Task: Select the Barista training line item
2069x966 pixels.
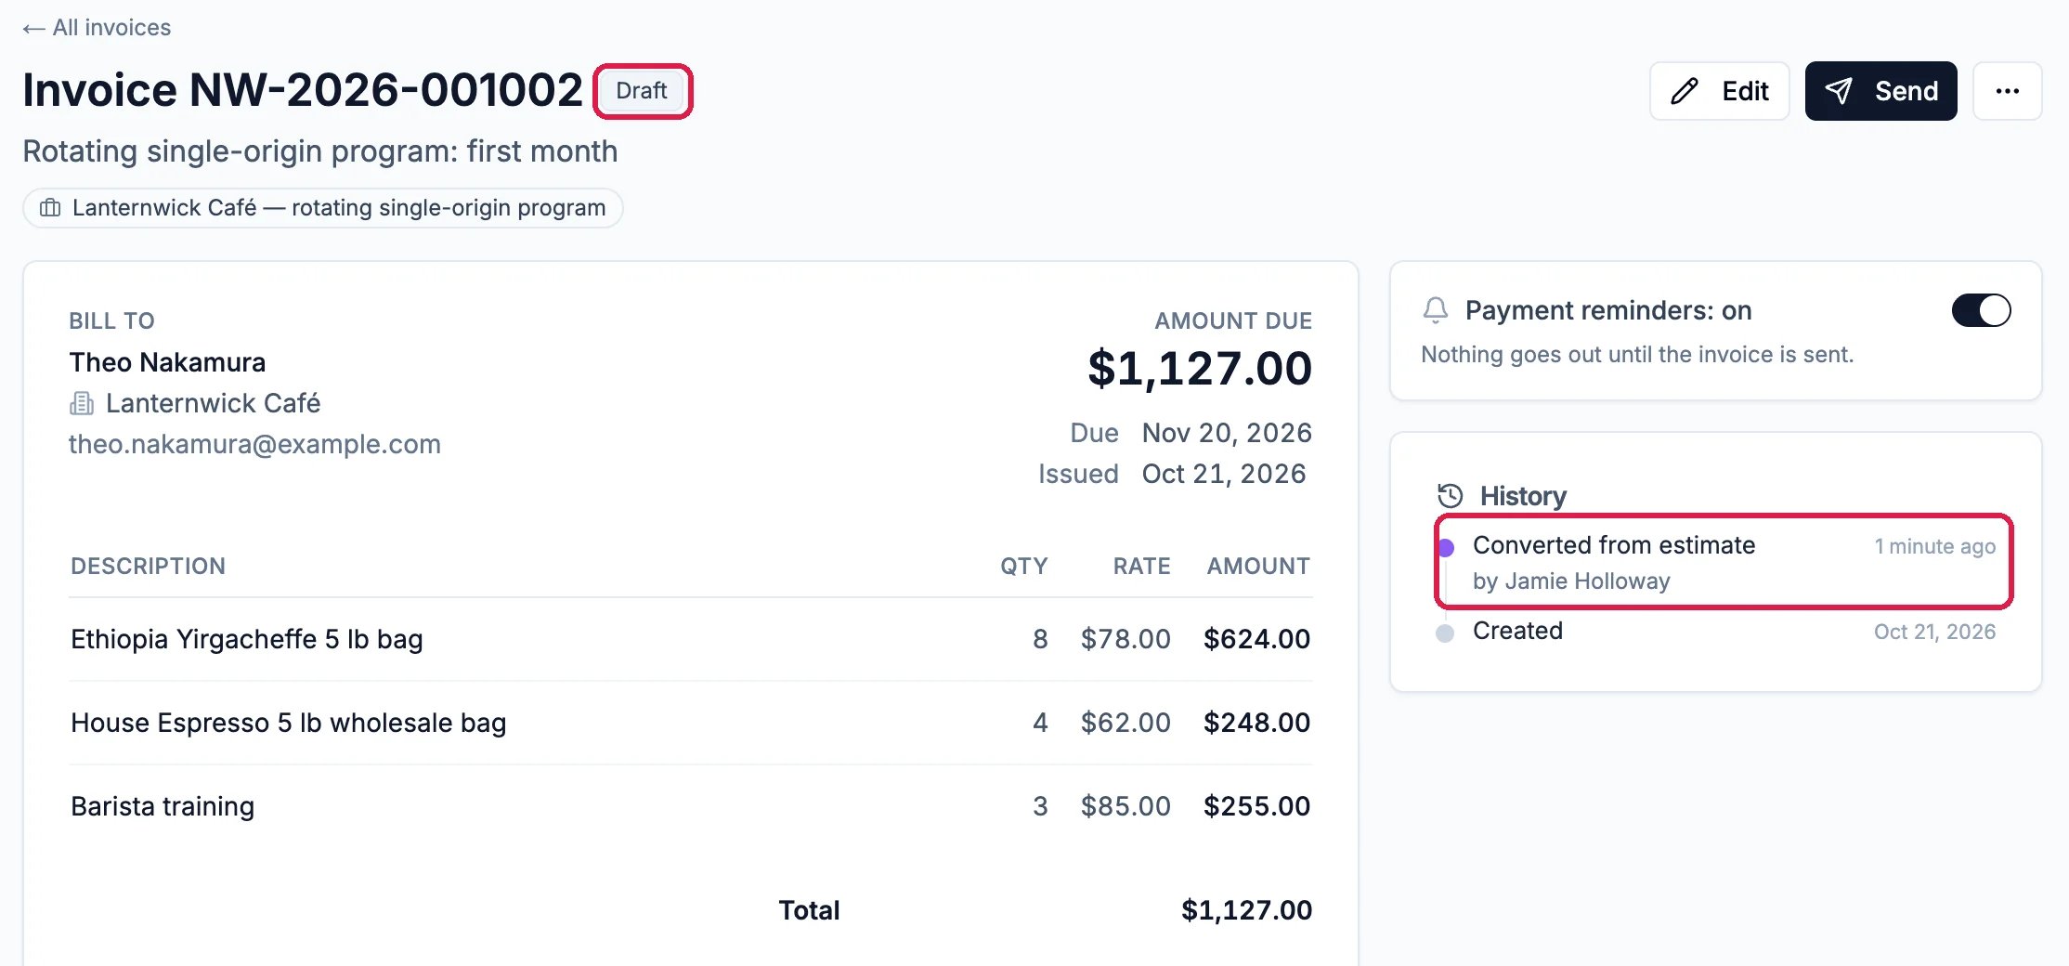Action: pyautogui.click(x=691, y=806)
